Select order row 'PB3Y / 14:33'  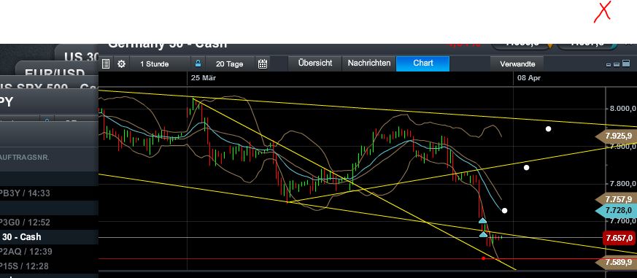click(x=25, y=193)
